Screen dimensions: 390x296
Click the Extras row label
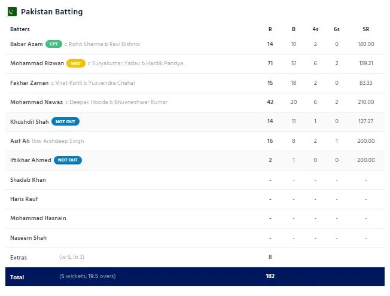19,257
